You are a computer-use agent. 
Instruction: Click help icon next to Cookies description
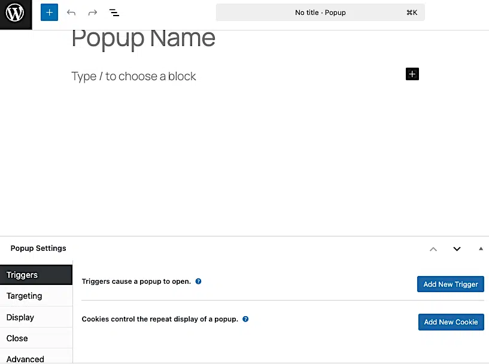pyautogui.click(x=245, y=319)
